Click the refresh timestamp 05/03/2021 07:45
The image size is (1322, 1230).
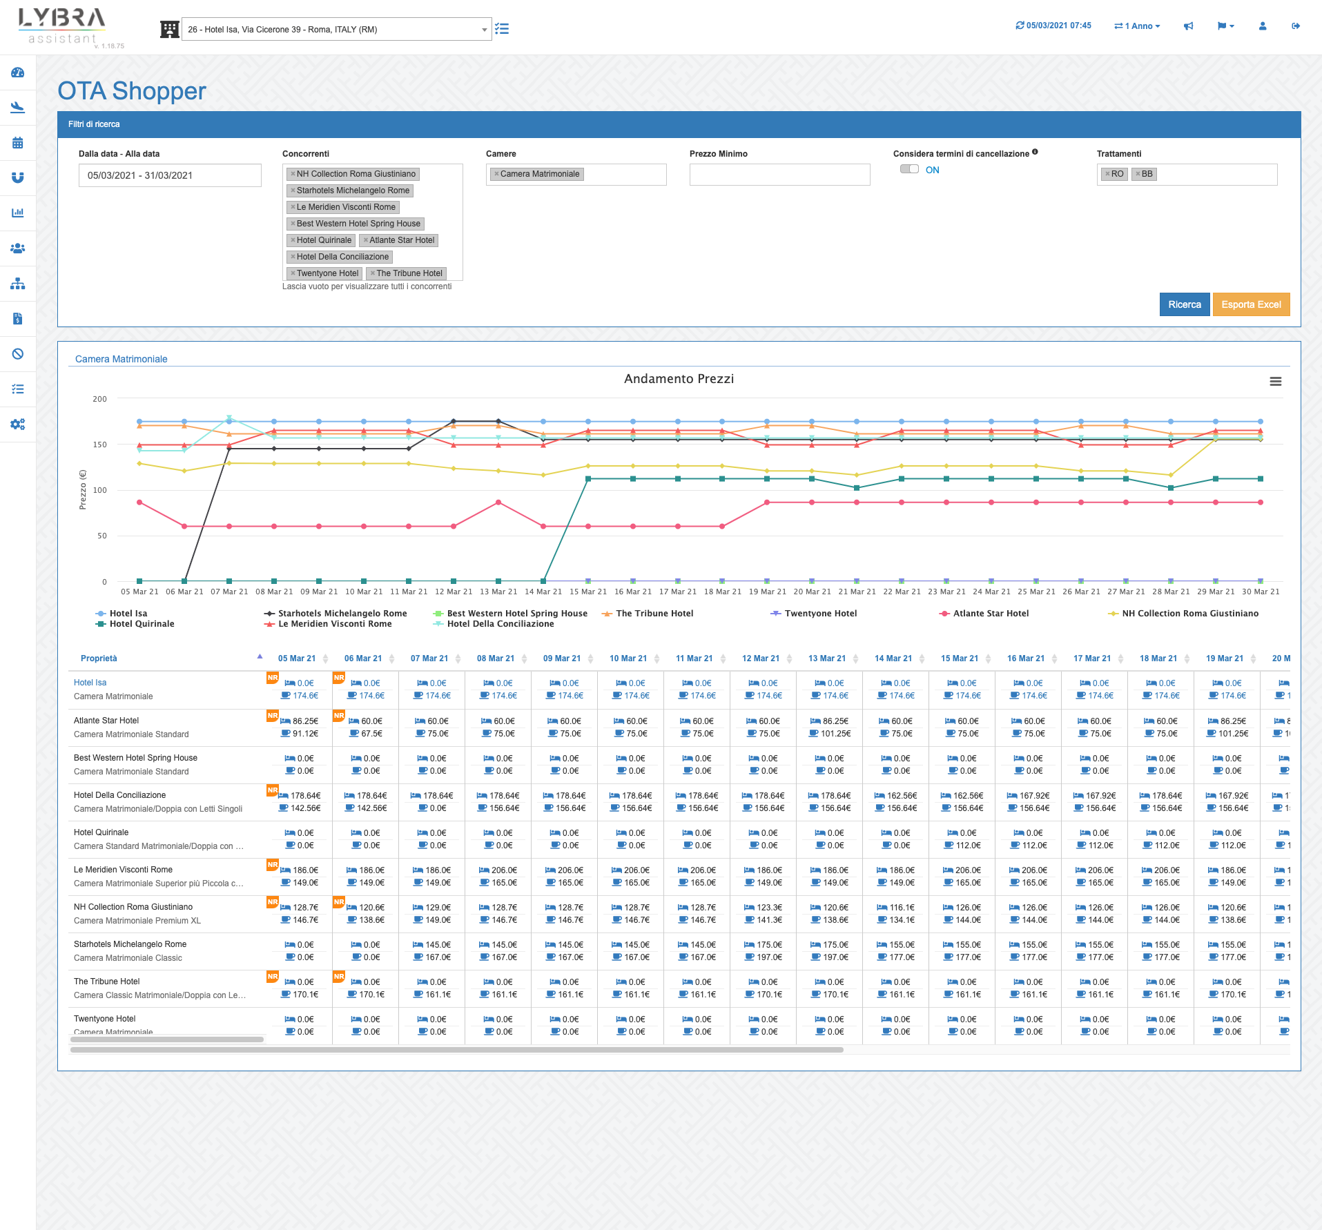1053,26
